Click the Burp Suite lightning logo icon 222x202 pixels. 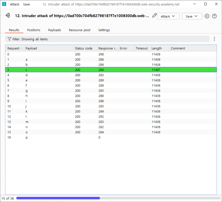pos(4,4)
